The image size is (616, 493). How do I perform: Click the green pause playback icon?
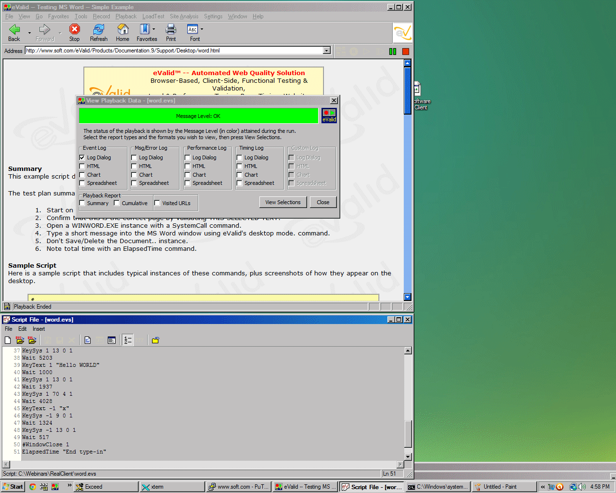click(x=393, y=52)
